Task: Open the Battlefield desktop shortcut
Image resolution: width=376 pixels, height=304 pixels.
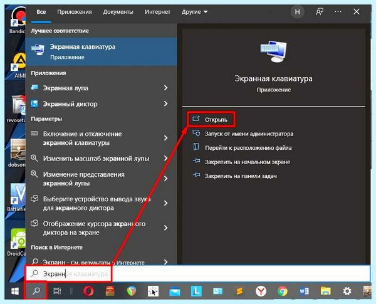Action: pos(16,198)
